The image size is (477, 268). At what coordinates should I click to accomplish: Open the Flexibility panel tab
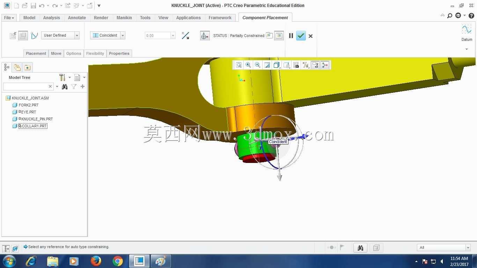[x=95, y=53]
